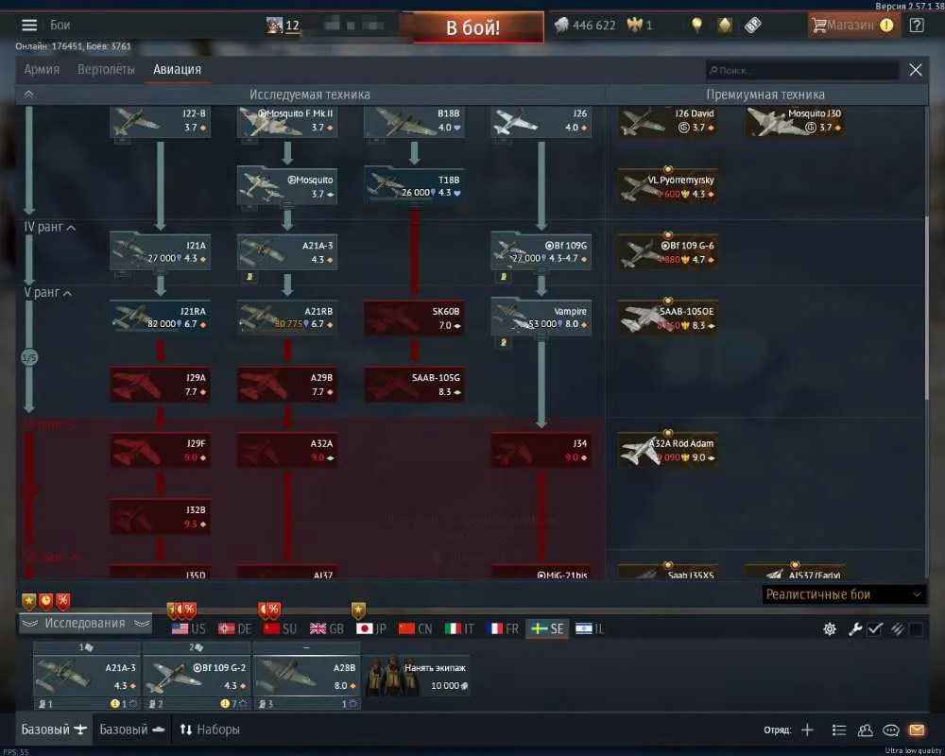Switch to the Japan JP nation tab
This screenshot has width=945, height=756.
click(x=371, y=629)
